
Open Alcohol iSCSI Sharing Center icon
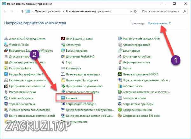point(6,39)
